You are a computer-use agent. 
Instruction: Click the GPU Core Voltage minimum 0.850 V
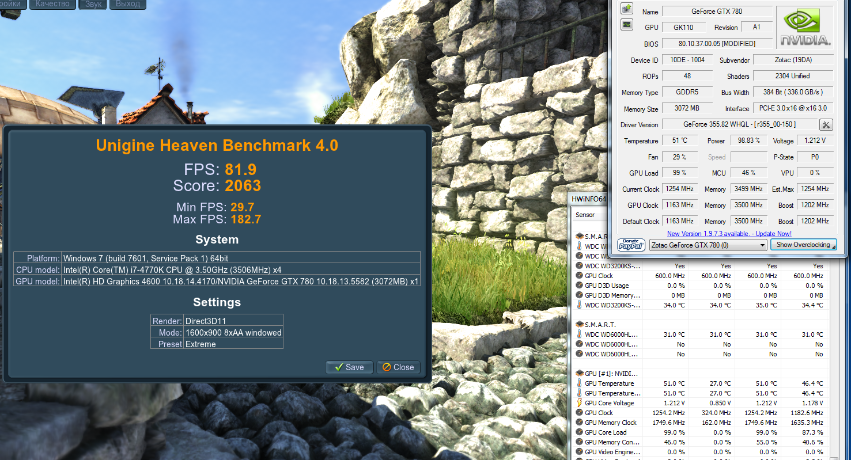[719, 403]
